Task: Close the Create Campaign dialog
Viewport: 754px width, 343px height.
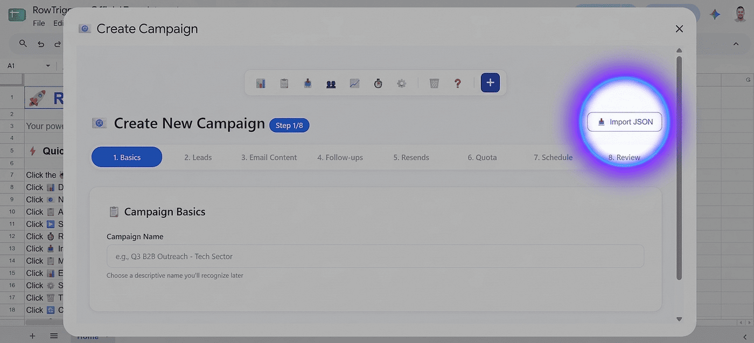Action: tap(679, 29)
